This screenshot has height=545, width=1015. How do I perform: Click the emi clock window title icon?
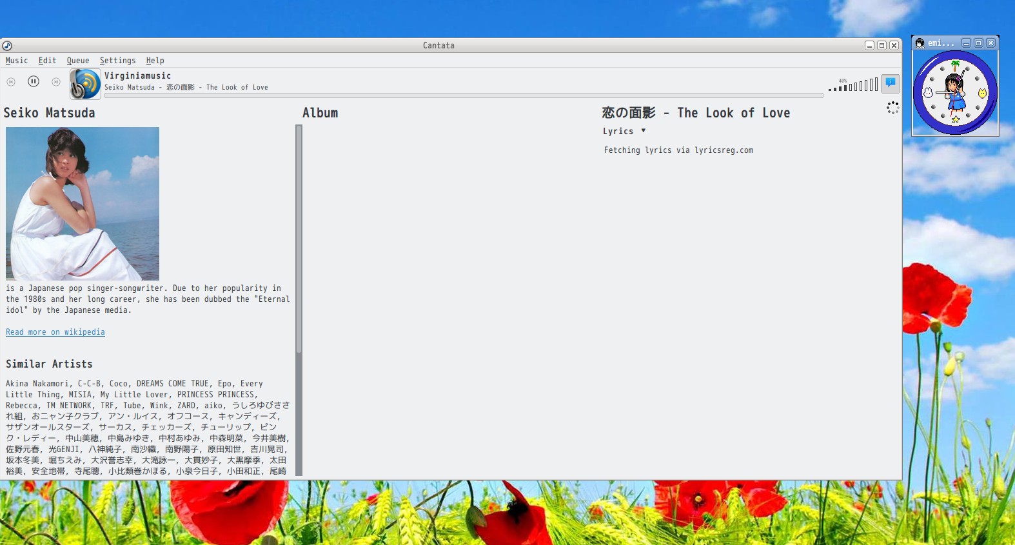click(920, 43)
